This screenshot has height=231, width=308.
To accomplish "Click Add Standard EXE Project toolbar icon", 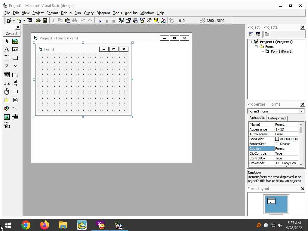I will coord(9,20).
